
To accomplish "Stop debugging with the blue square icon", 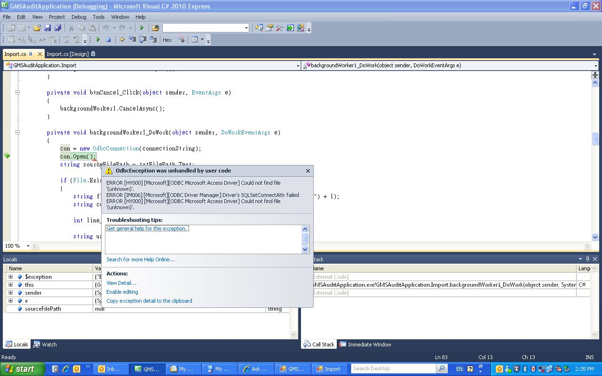I will click(108, 40).
